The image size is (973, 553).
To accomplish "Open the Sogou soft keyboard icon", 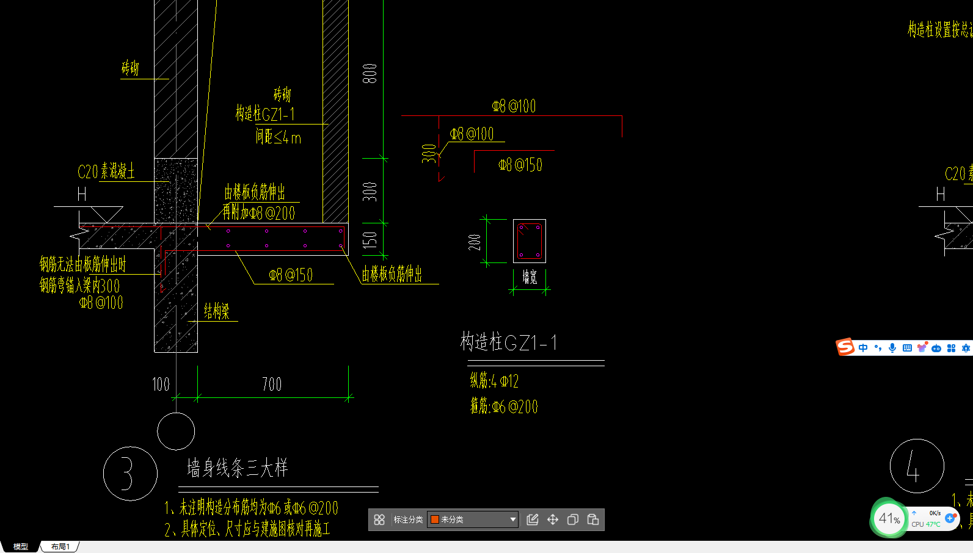I will click(907, 348).
